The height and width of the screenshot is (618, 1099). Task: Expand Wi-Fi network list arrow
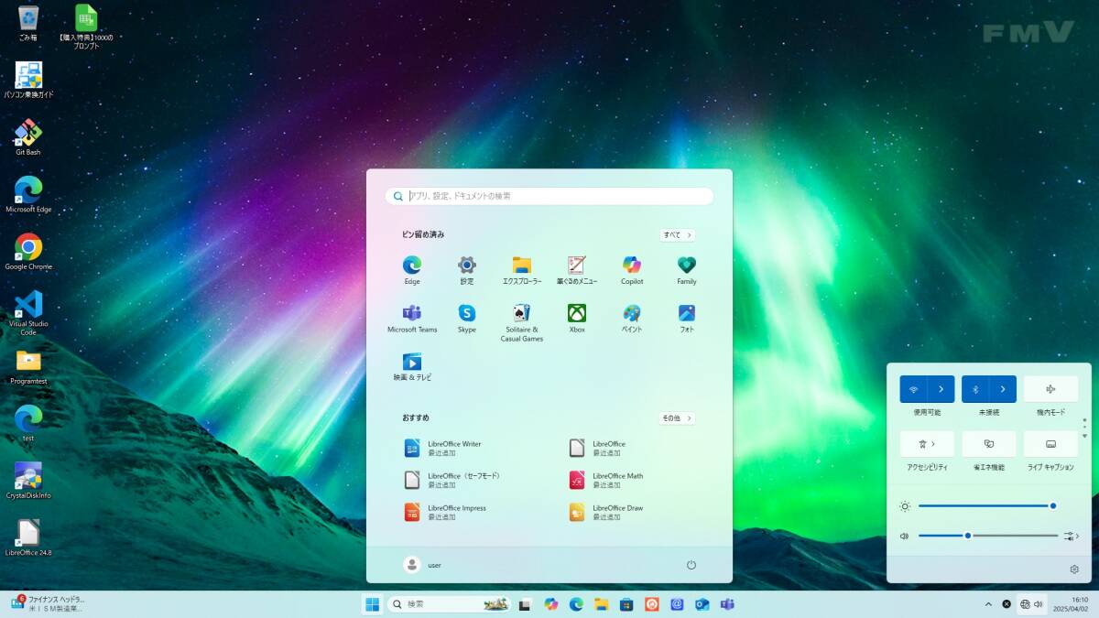pyautogui.click(x=941, y=389)
